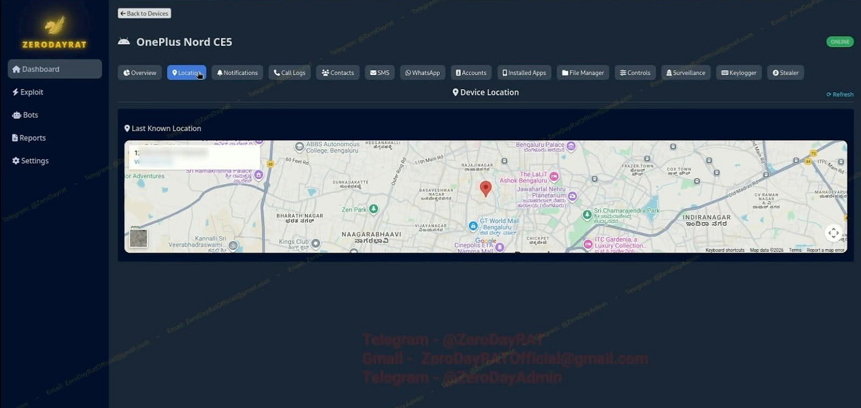Open the map camera controls button

(x=833, y=233)
